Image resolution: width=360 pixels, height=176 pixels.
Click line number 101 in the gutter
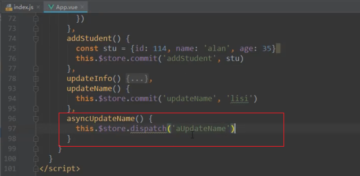click(x=10, y=169)
